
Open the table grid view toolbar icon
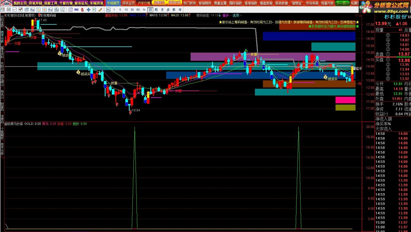point(9,10)
